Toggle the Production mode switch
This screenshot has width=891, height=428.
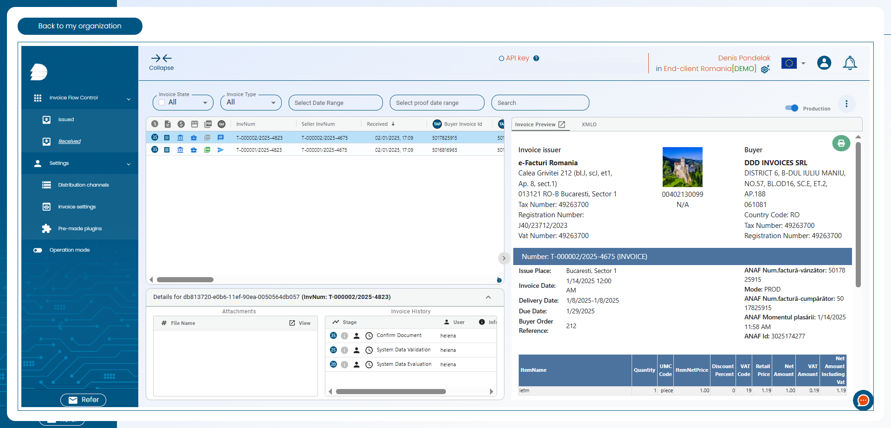(792, 108)
